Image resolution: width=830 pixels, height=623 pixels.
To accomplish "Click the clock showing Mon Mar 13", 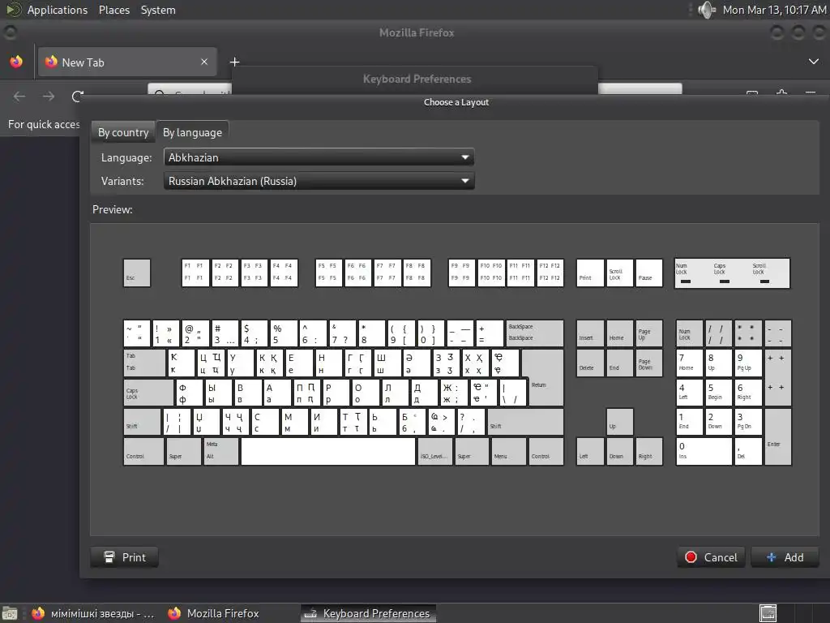I will pyautogui.click(x=774, y=10).
